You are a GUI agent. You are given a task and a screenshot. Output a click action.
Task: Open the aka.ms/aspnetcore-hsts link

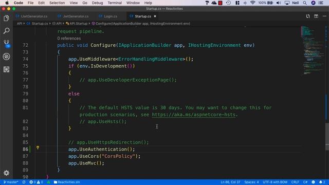point(194,115)
